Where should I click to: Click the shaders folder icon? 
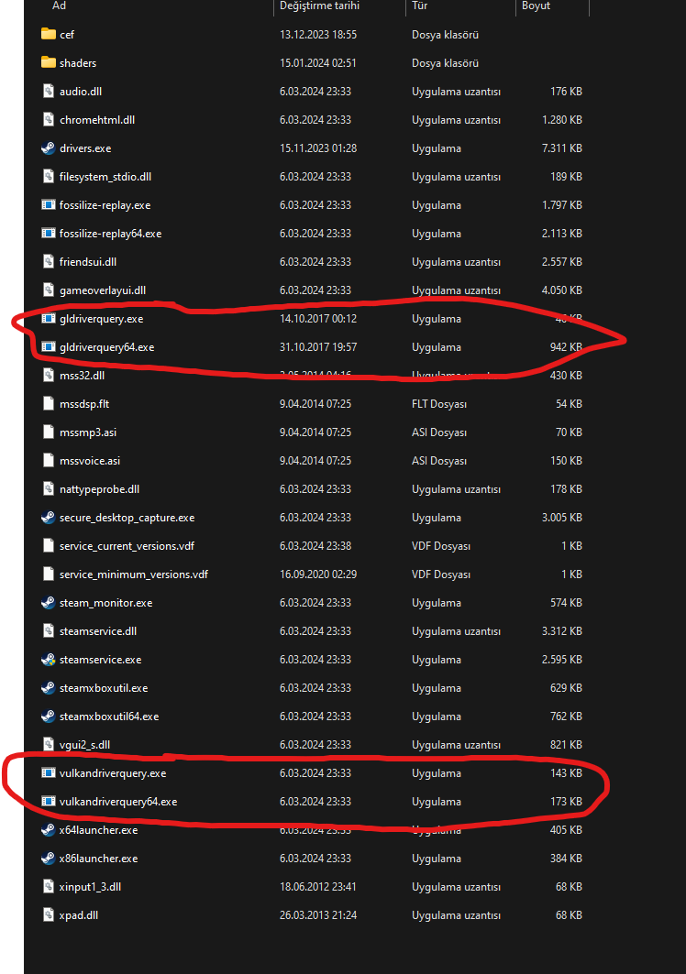[x=49, y=62]
